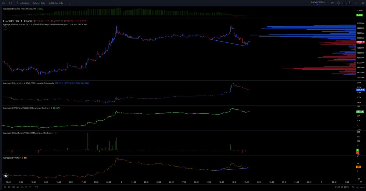Image resolution: width=366 pixels, height=191 pixels.
Task: Select the 1Y date range button
Action: point(26,187)
